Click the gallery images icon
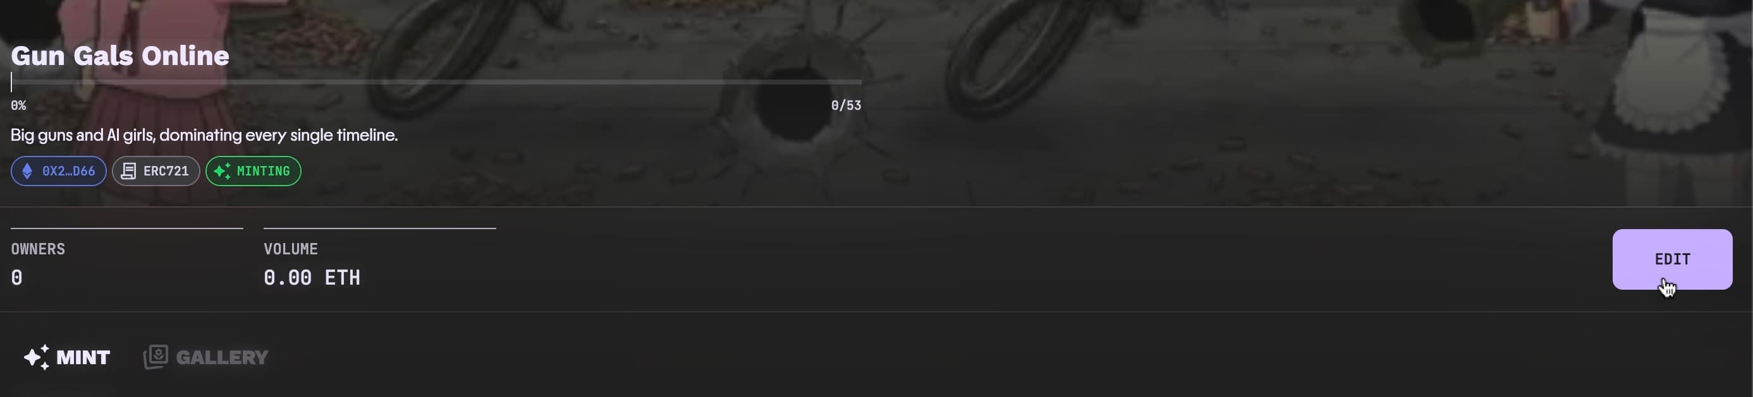 click(155, 357)
